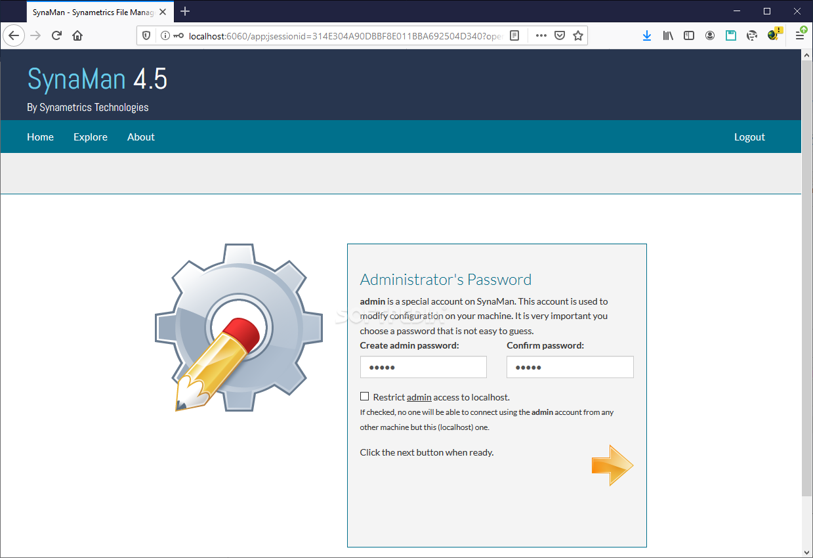Open the Explore menu item
The image size is (813, 558).
click(91, 137)
